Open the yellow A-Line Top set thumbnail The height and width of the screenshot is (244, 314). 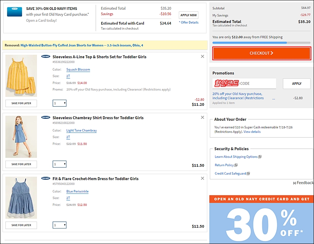(x=21, y=76)
